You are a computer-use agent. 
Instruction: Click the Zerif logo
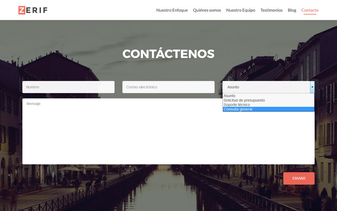pos(33,10)
